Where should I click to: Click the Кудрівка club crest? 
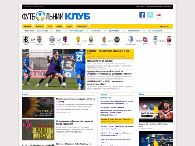(52, 40)
